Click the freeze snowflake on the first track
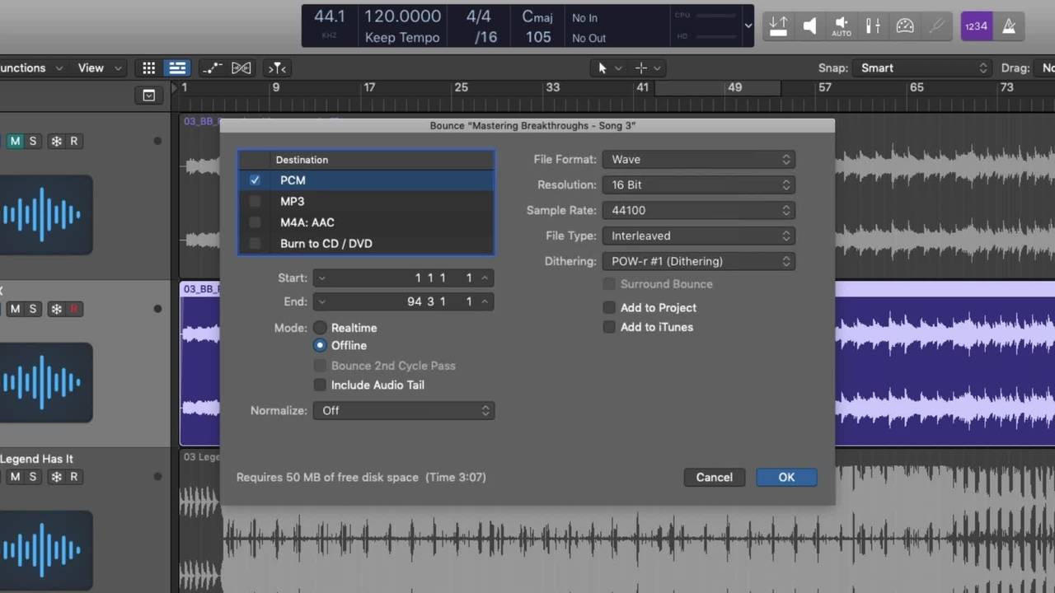This screenshot has height=593, width=1055. click(56, 141)
